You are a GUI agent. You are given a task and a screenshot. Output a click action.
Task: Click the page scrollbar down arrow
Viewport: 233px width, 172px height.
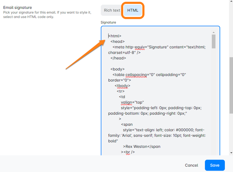[231, 153]
